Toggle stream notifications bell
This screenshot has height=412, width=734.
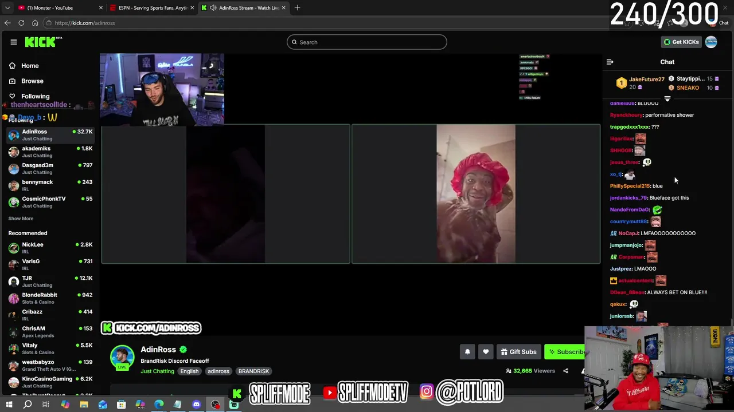(467, 352)
